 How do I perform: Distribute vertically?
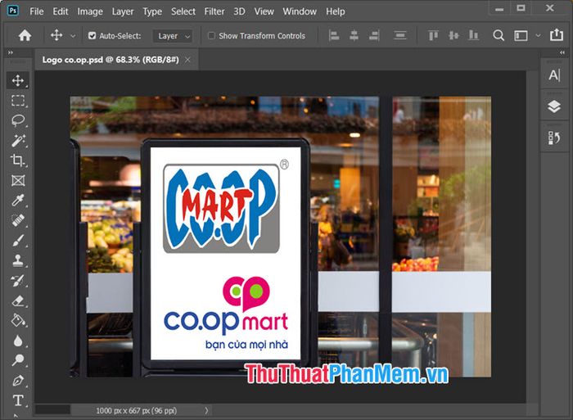(x=400, y=35)
